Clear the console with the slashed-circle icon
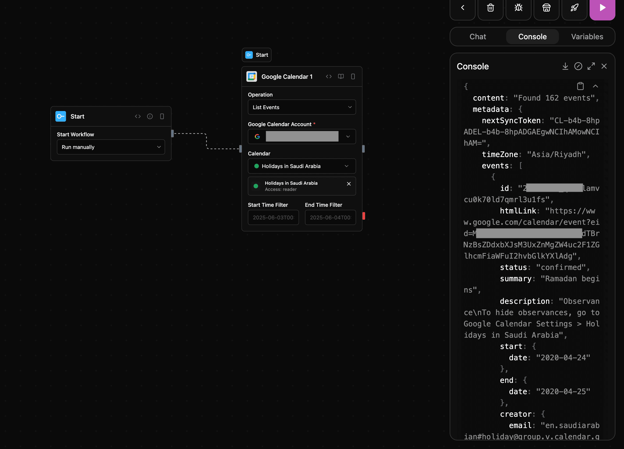Screen dimensions: 624x449 (x=578, y=66)
